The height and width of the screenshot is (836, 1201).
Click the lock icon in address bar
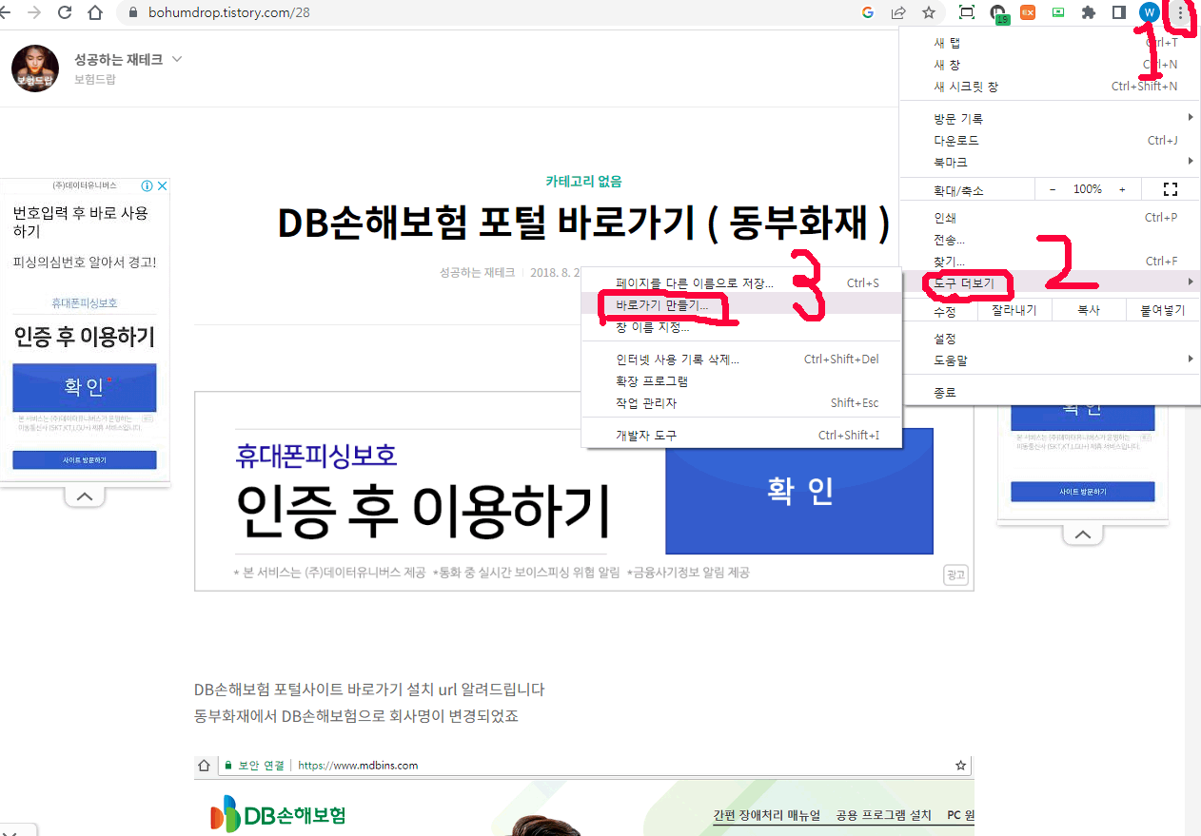[131, 13]
